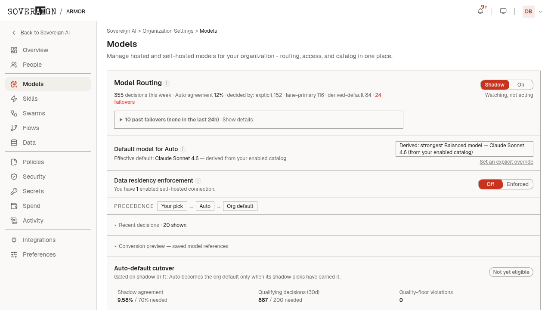Click the Security shield icon
Image resolution: width=551 pixels, height=310 pixels.
point(14,177)
